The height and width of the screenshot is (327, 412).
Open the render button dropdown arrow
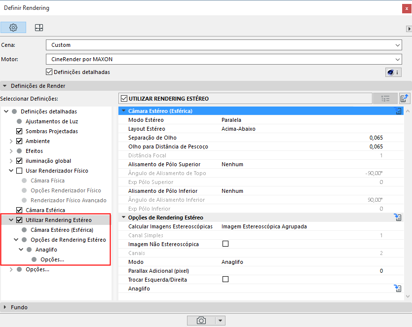pos(220,321)
